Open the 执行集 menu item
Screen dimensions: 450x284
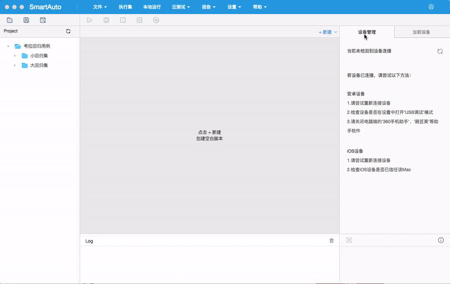[125, 7]
